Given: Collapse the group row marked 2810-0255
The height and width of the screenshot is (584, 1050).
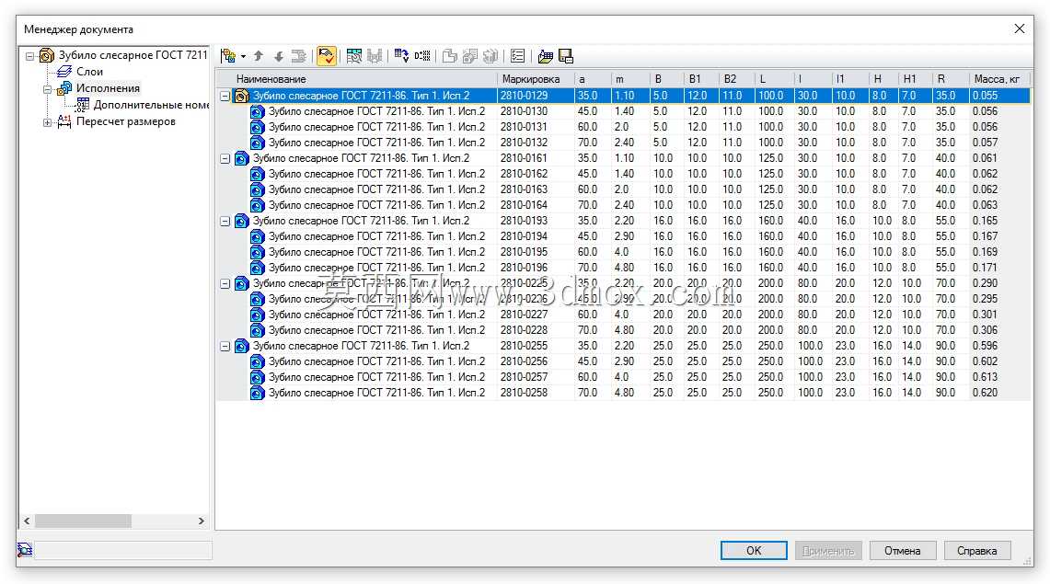Looking at the screenshot, I should [225, 347].
